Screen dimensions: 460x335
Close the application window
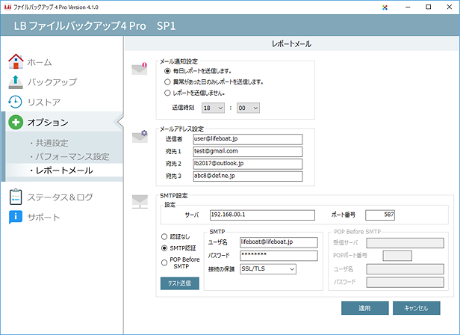pos(449,7)
